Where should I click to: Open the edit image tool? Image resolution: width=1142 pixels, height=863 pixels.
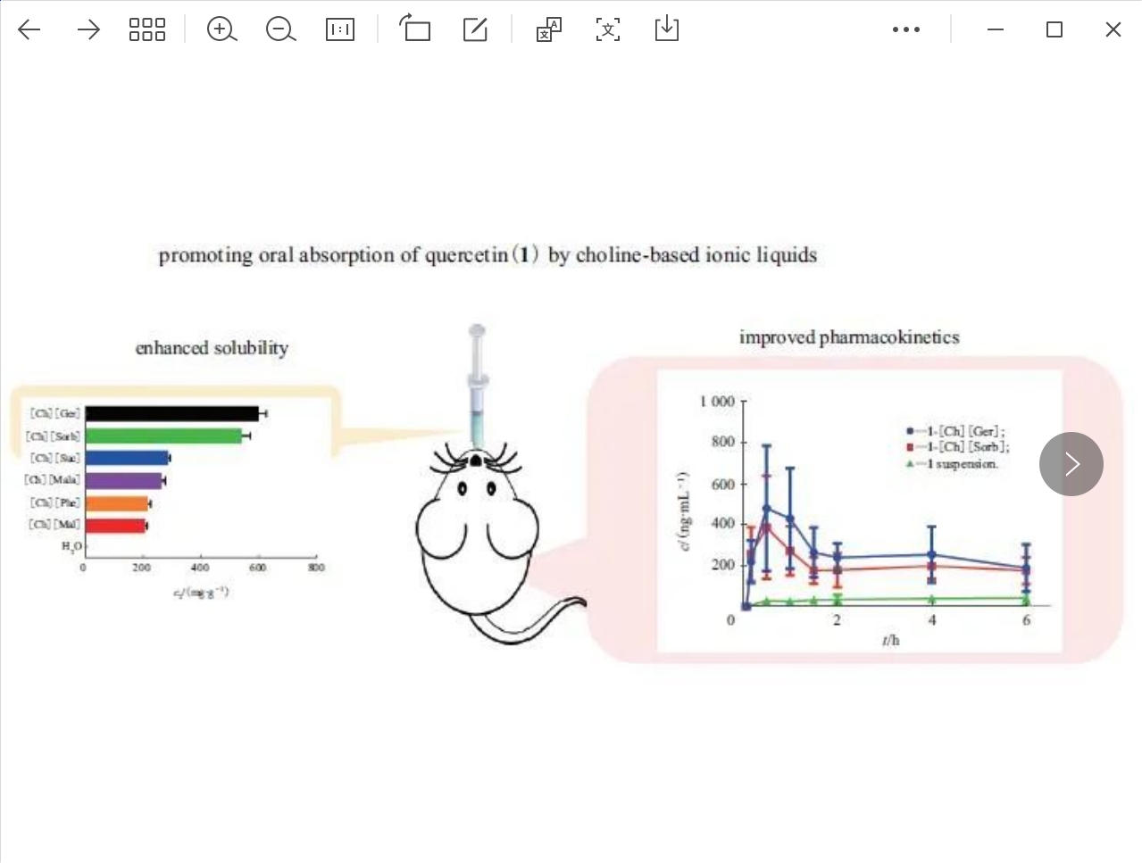[475, 29]
